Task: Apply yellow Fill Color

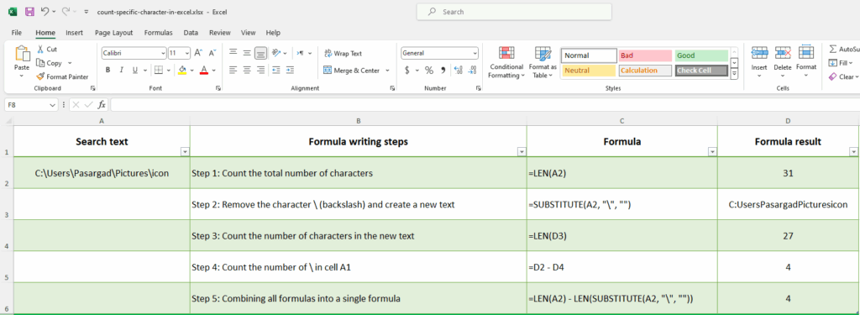Action: pos(182,71)
